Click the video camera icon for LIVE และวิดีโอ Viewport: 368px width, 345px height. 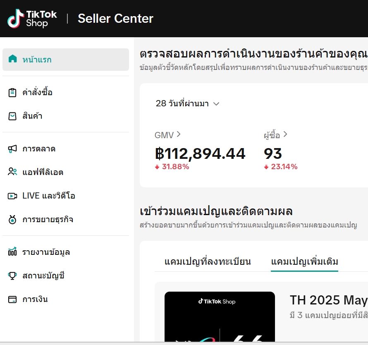[x=12, y=196]
